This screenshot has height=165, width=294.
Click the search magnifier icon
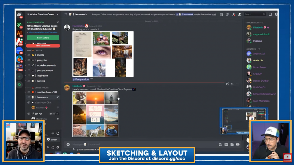point(264,14)
